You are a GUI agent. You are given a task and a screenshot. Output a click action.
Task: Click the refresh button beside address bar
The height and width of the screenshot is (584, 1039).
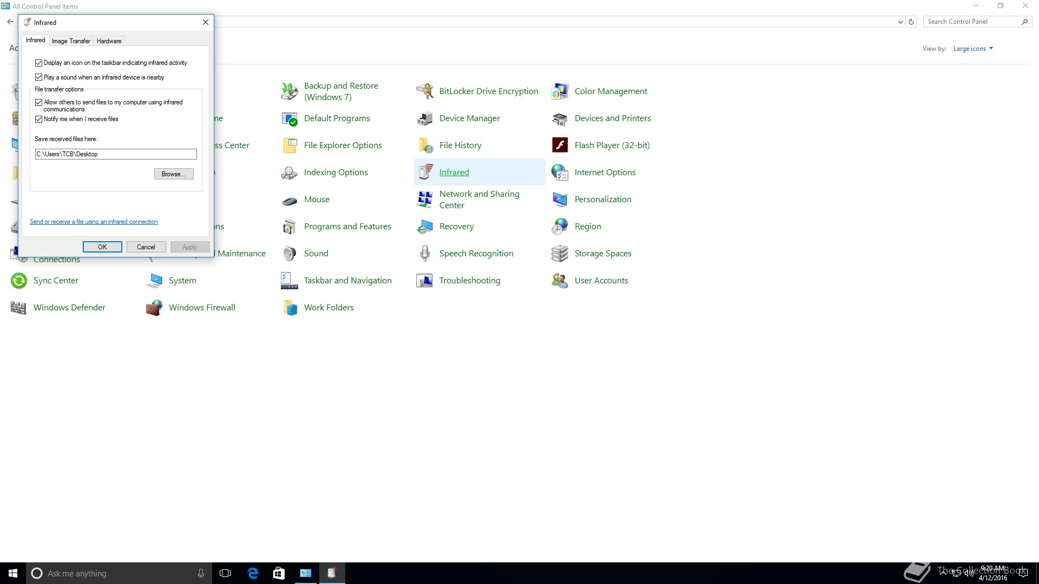[911, 22]
